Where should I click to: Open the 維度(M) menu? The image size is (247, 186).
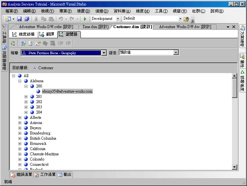click(x=143, y=11)
